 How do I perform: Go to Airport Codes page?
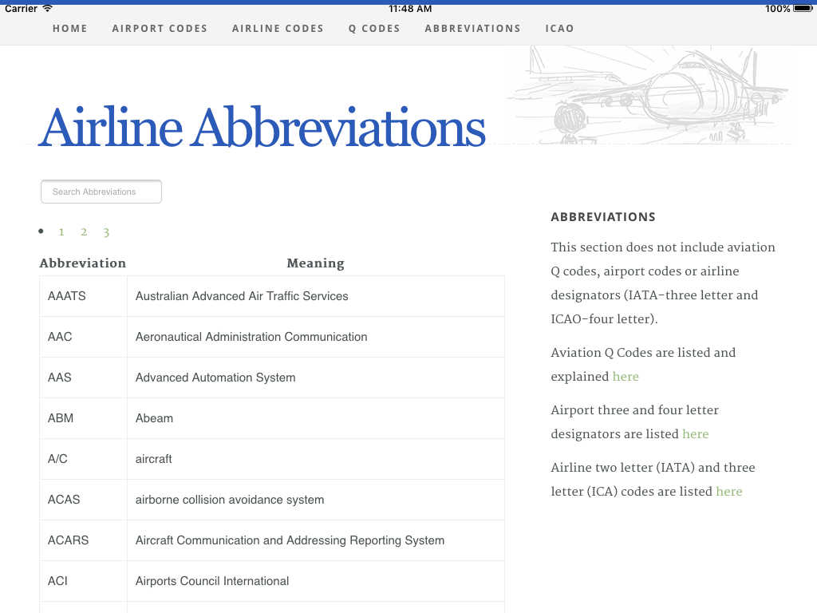(160, 29)
